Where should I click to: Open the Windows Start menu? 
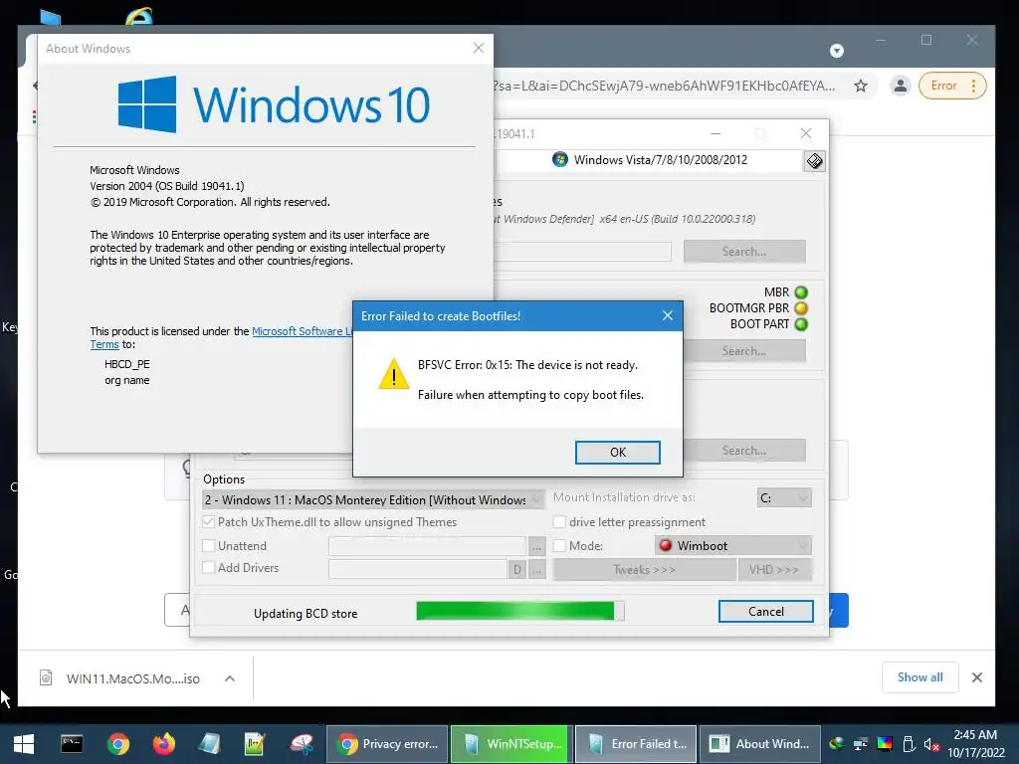coord(24,744)
